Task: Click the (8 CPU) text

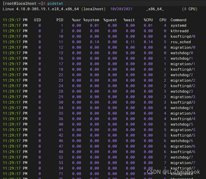Action: coord(190,9)
